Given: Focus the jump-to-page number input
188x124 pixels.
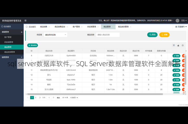Looking at the screenshot, I should point(49,97).
